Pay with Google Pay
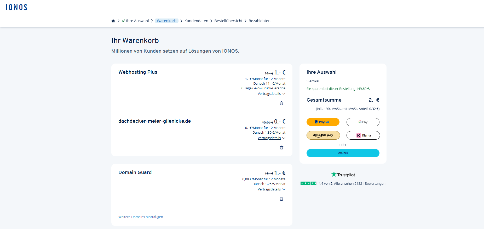Viewport: 484px width, 229px height. click(x=363, y=122)
